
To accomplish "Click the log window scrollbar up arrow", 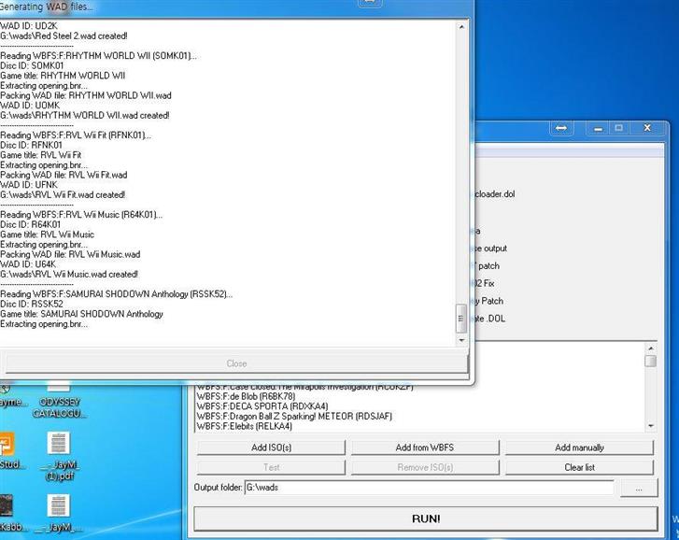I will click(460, 28).
